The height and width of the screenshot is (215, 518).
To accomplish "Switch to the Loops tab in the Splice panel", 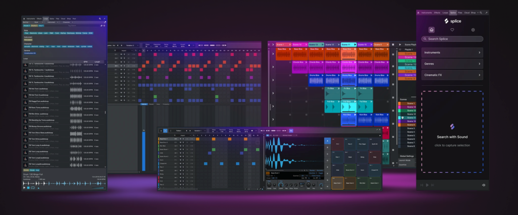I will 445,13.
